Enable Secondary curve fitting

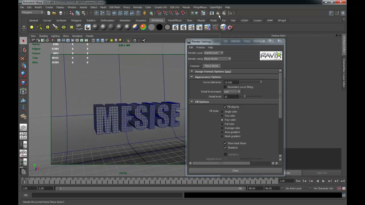click(225, 87)
